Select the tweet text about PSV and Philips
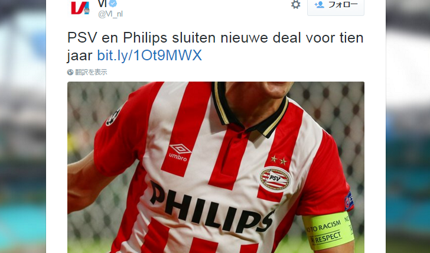Viewport: 430px width, 253px height. (215, 46)
